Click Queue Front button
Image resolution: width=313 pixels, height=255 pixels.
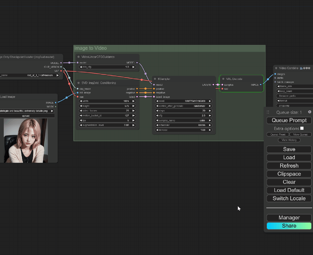pyautogui.click(x=278, y=135)
